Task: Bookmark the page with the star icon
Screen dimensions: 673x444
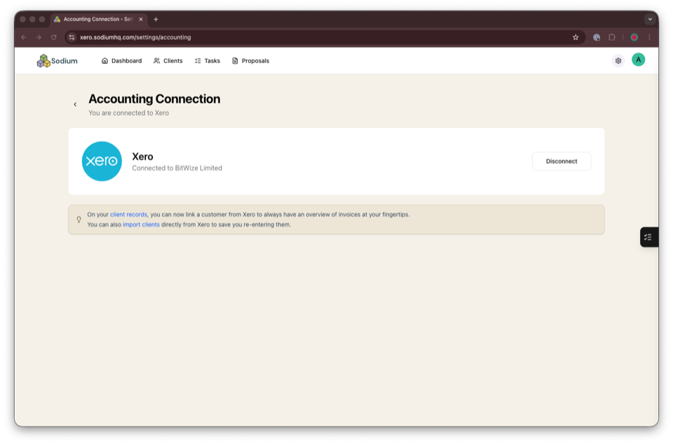Action: (575, 37)
